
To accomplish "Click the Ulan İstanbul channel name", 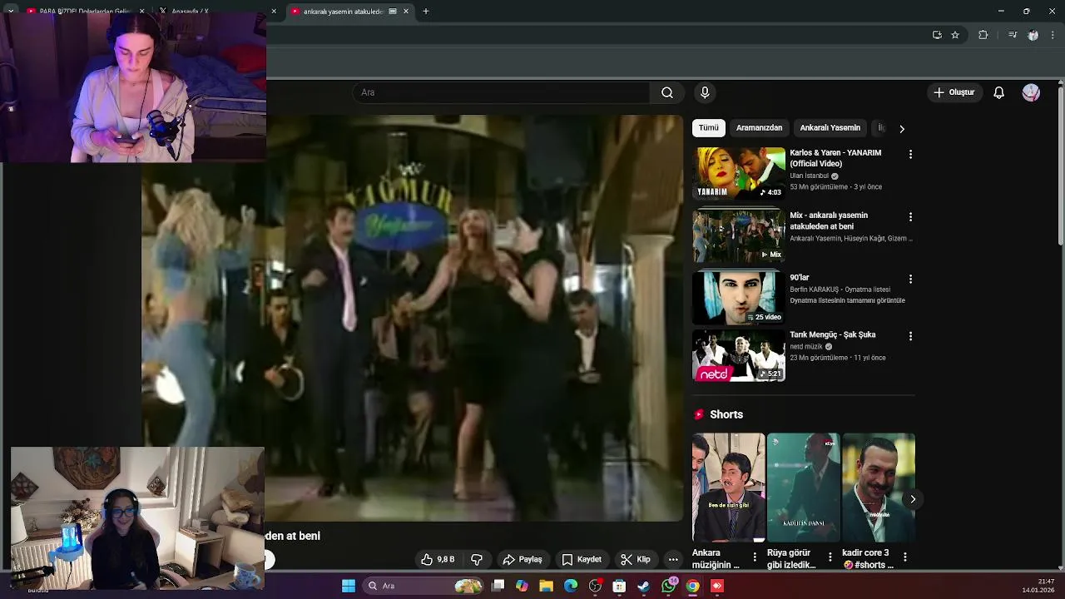I will tap(809, 176).
